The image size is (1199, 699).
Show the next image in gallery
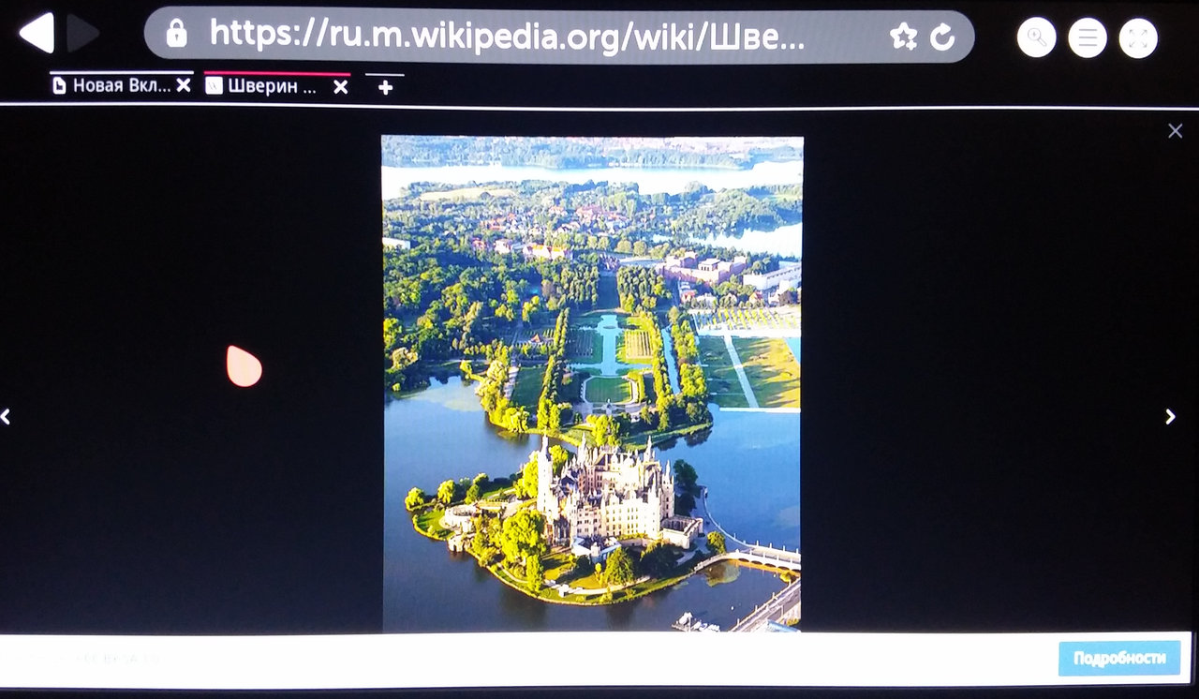tap(1170, 416)
